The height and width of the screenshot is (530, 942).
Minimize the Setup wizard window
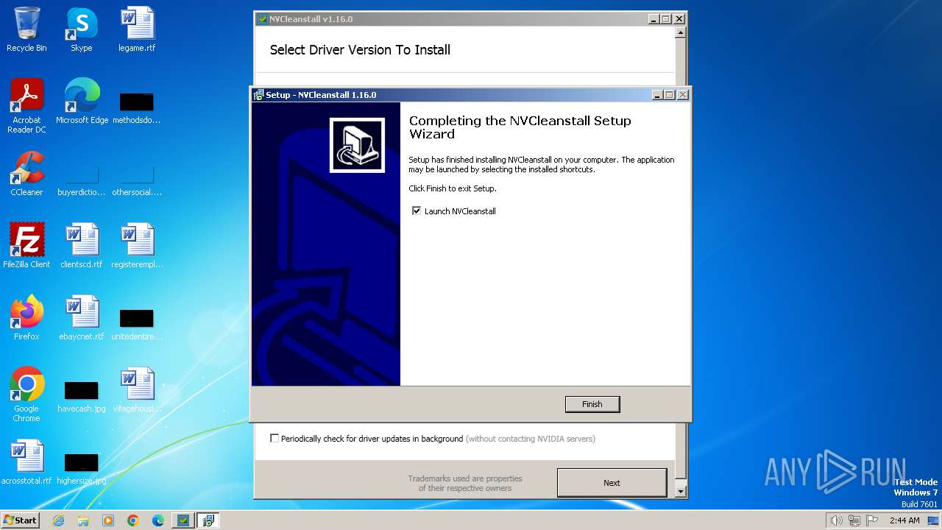(x=657, y=95)
